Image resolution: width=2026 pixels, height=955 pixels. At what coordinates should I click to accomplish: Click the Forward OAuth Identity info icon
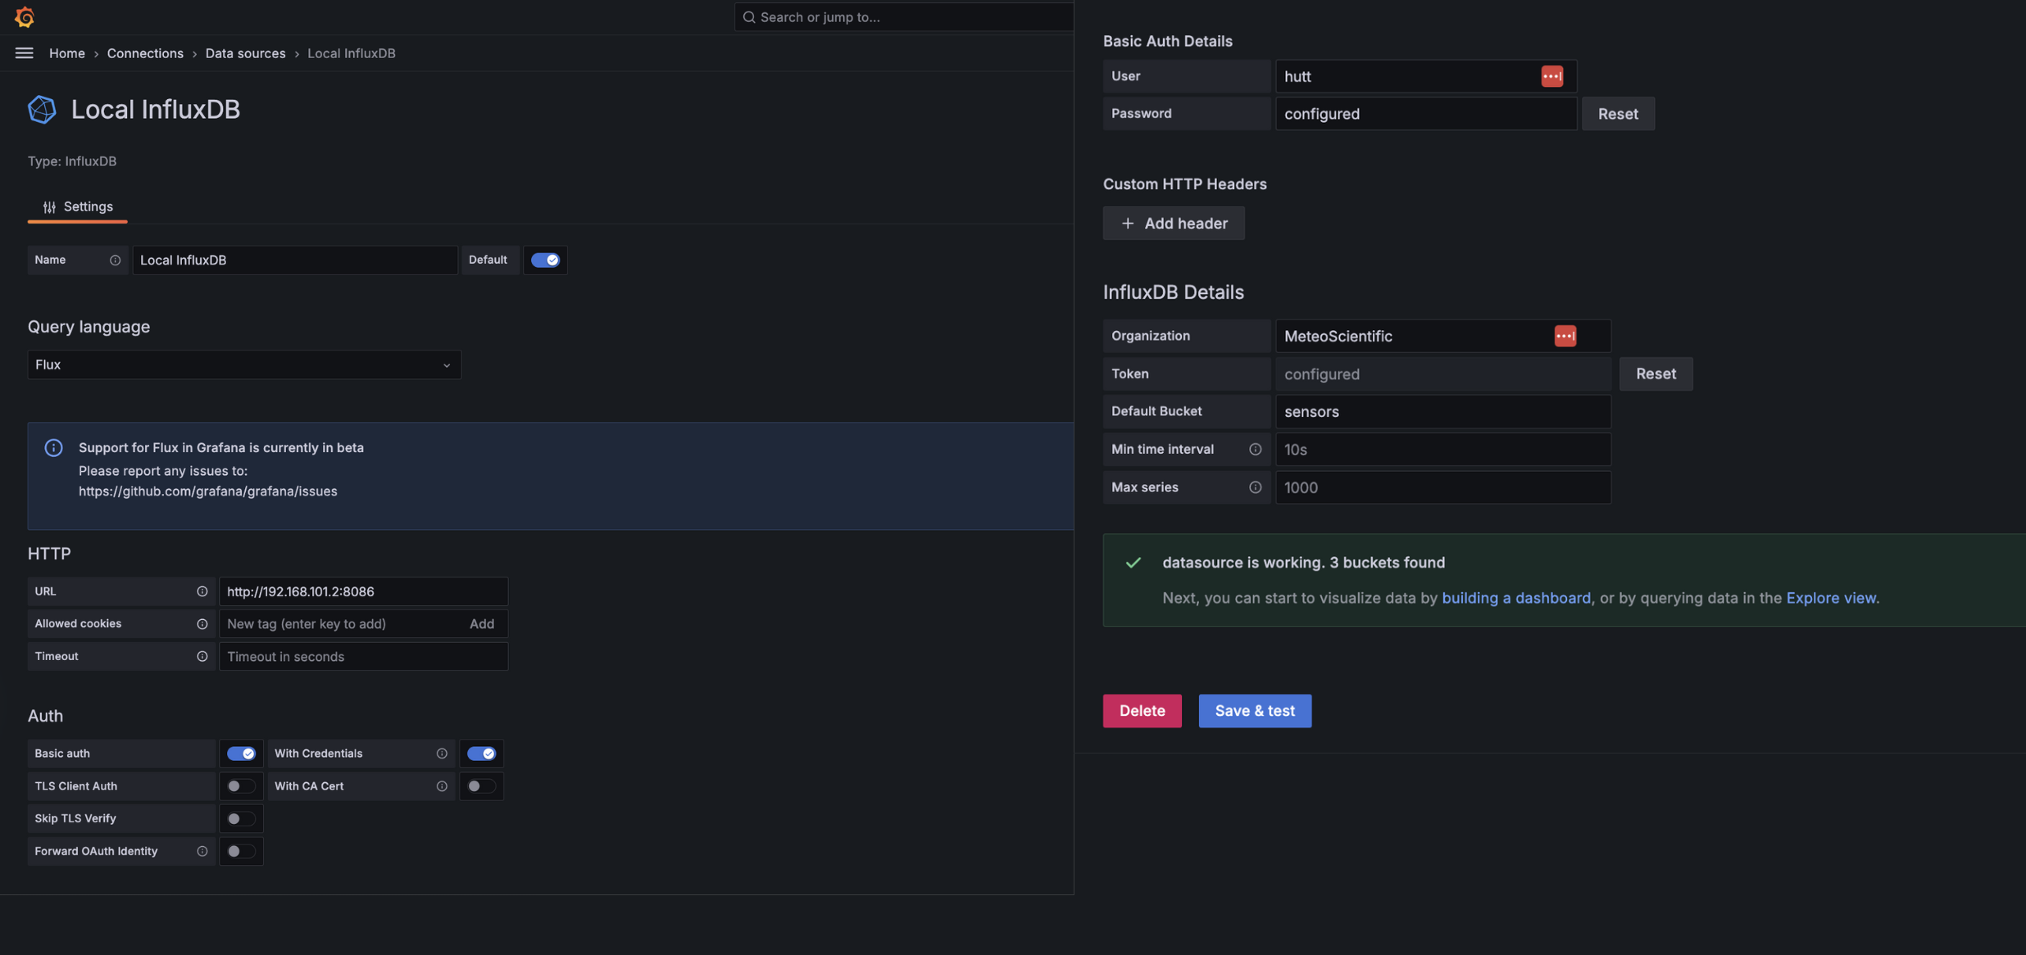[202, 851]
